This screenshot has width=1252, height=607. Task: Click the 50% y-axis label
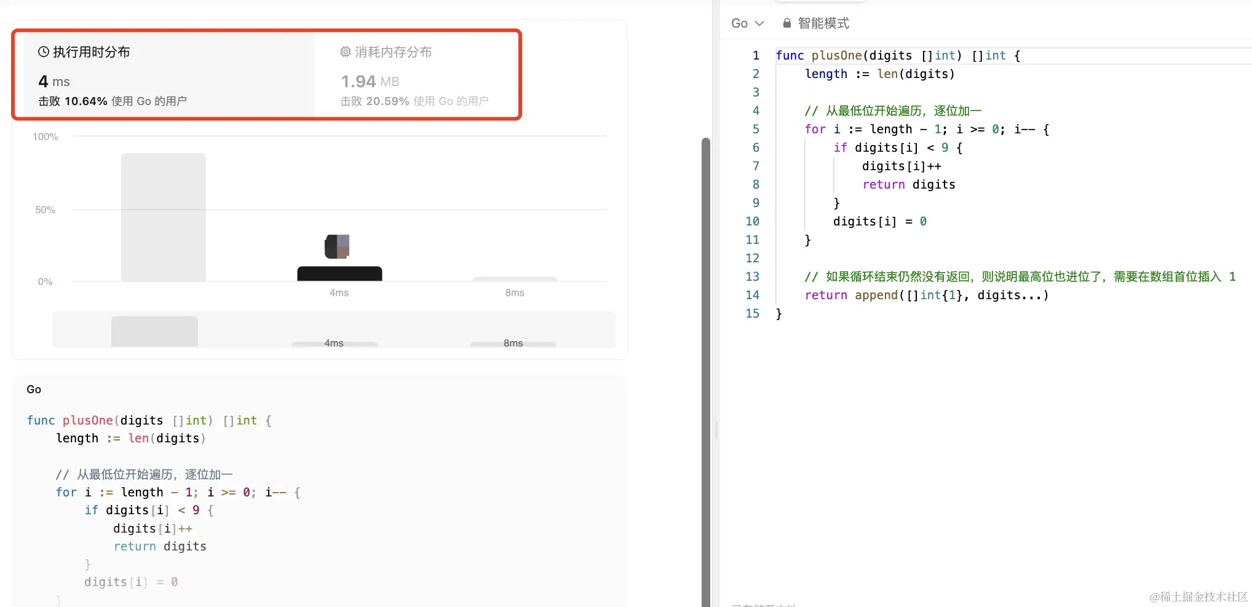pyautogui.click(x=46, y=210)
